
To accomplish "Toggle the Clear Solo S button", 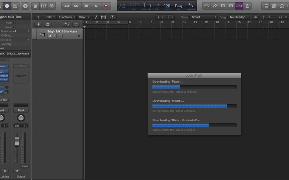I will [x=231, y=6].
